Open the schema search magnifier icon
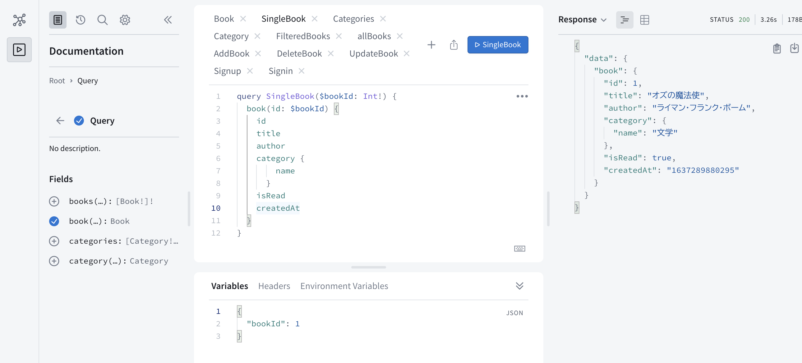 coord(103,20)
